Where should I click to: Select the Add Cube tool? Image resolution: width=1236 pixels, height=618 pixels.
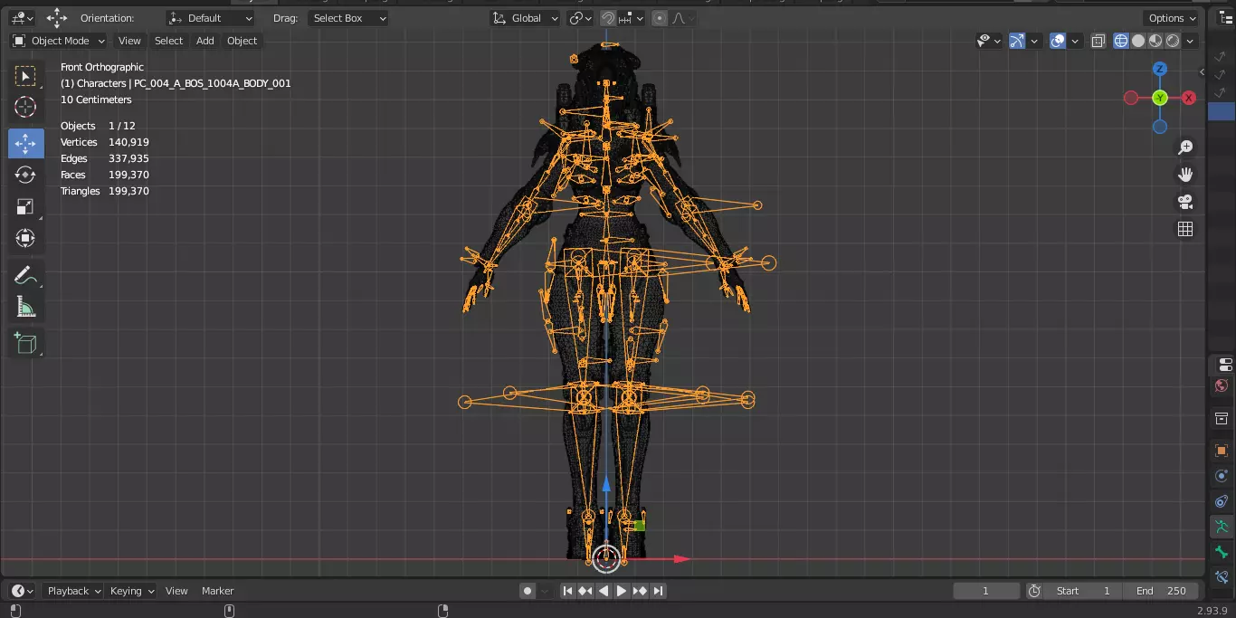(25, 343)
